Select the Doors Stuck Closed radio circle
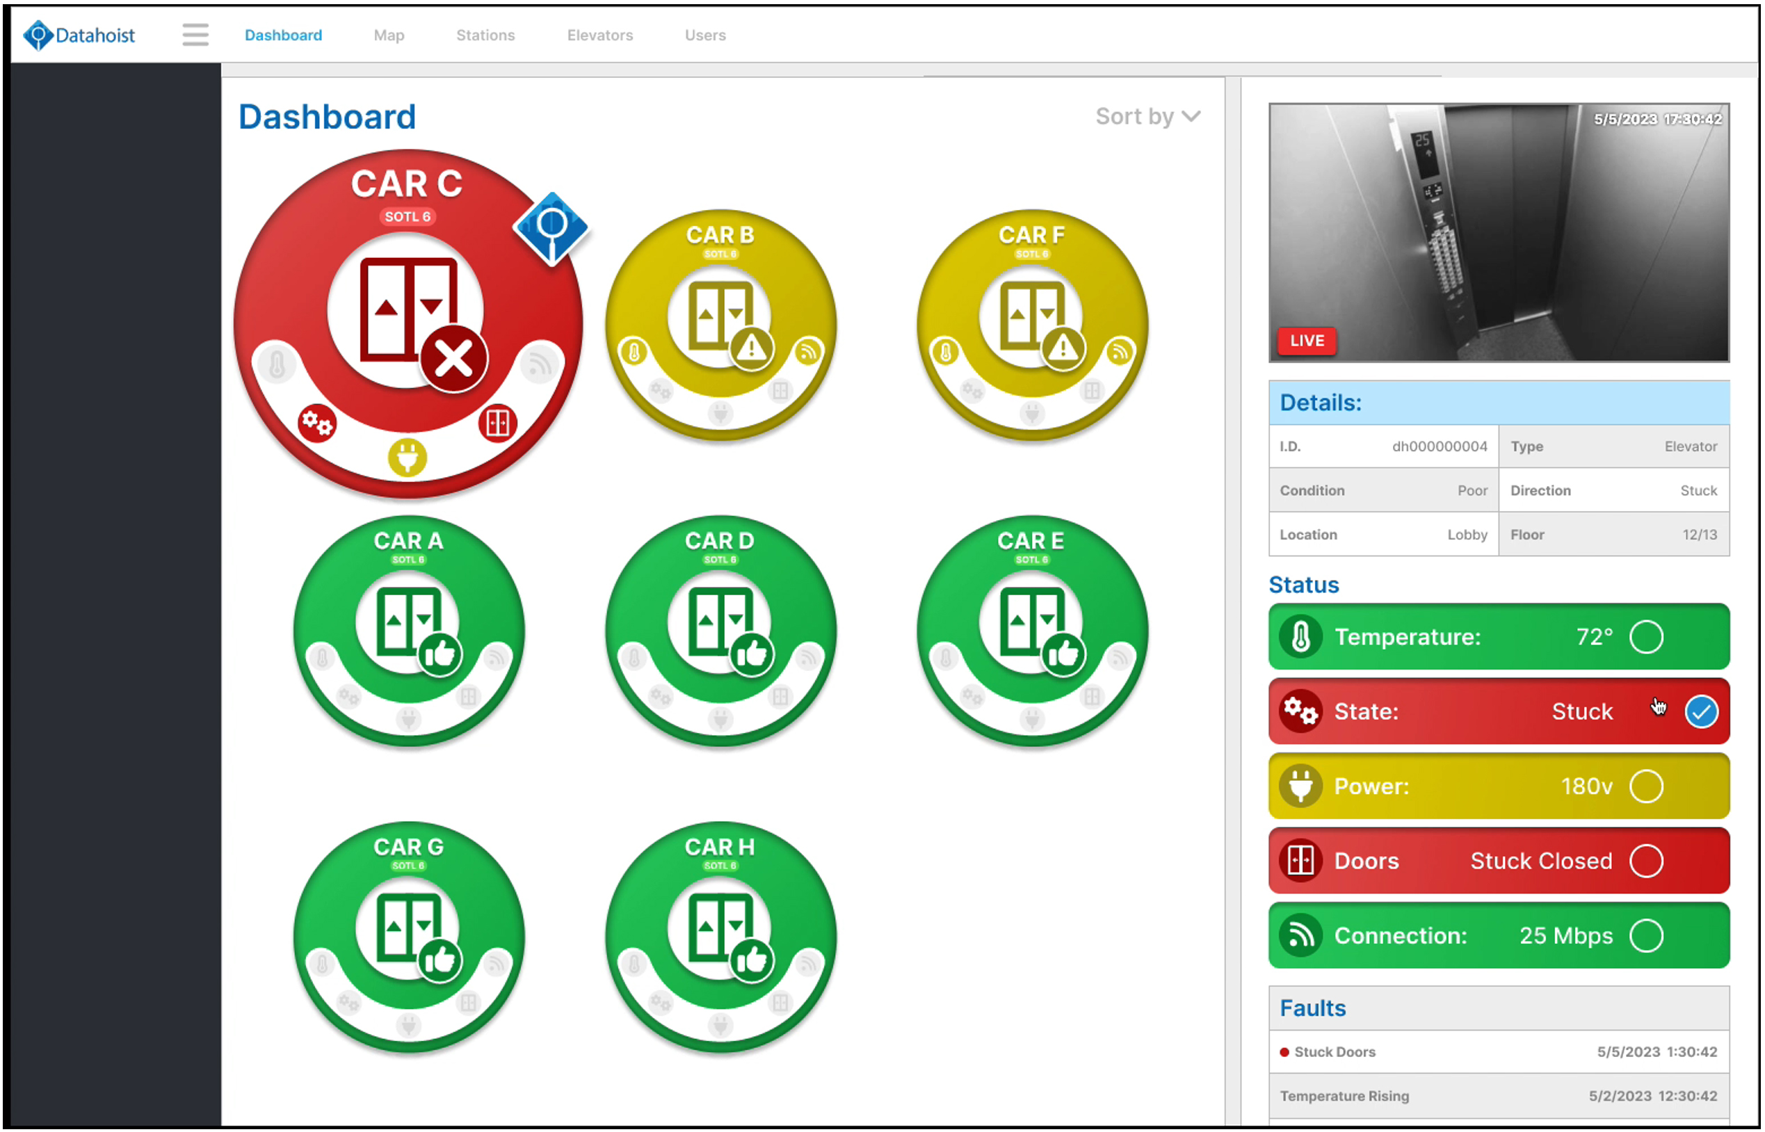The width and height of the screenshot is (1765, 1132). (1646, 861)
